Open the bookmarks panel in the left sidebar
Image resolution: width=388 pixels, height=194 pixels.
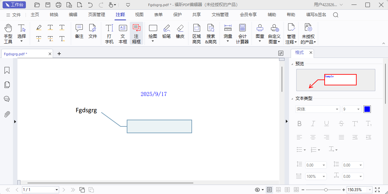click(x=7, y=70)
